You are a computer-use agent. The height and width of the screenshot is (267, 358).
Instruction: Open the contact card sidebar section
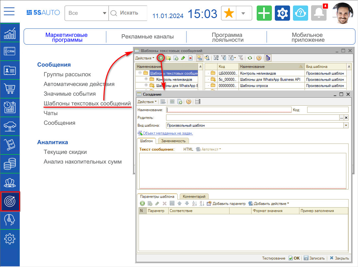10,70
